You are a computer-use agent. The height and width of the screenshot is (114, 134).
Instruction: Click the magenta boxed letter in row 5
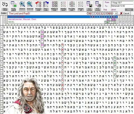pyautogui.click(x=42, y=45)
